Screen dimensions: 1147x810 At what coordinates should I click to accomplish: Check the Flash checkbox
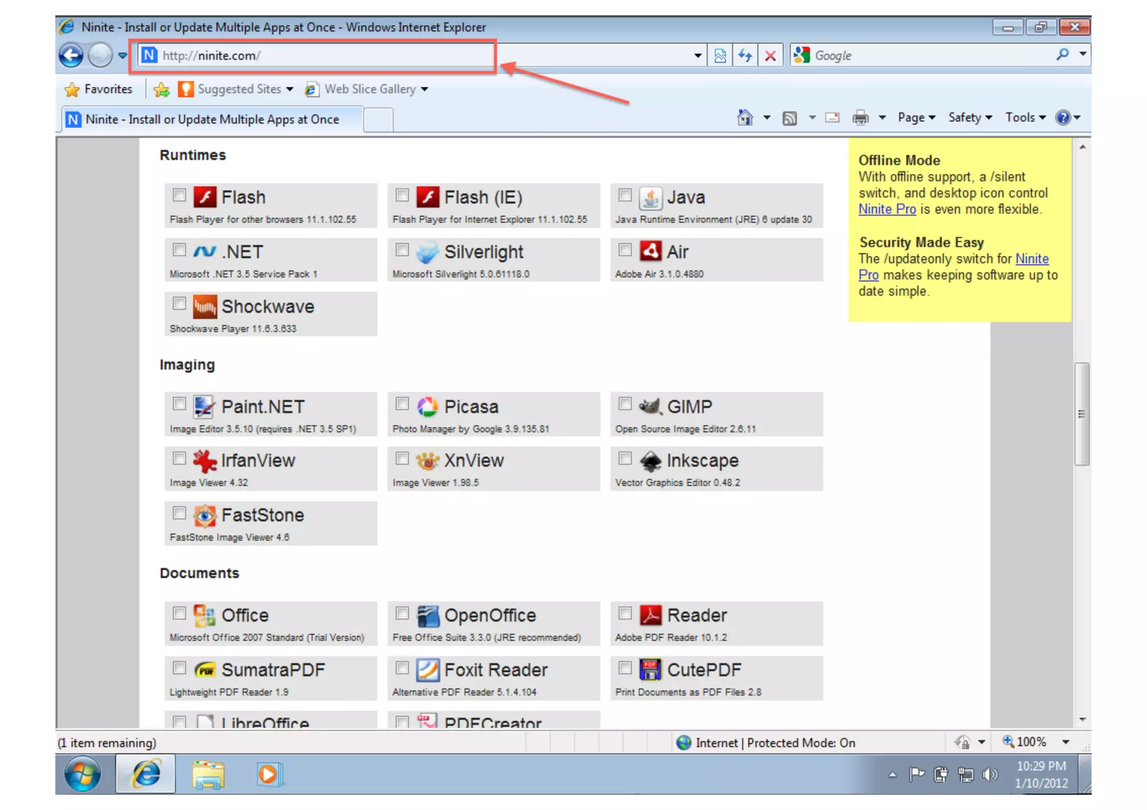point(179,195)
